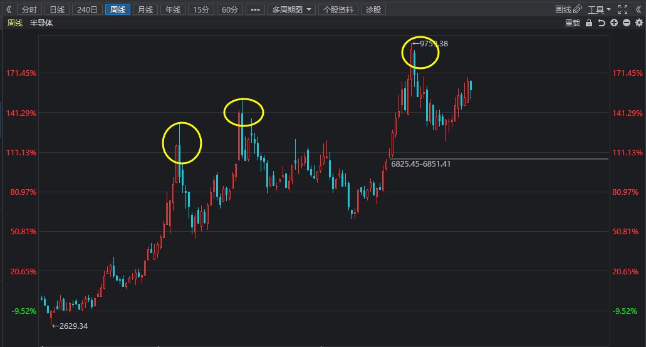The height and width of the screenshot is (347, 646).
Task: Toggle fullscreen with the expand arrows icon
Action: click(623, 9)
